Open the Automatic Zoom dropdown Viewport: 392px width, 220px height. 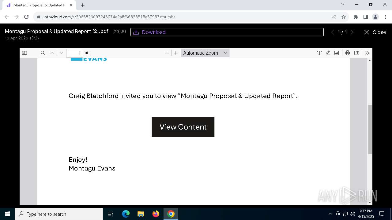205,53
